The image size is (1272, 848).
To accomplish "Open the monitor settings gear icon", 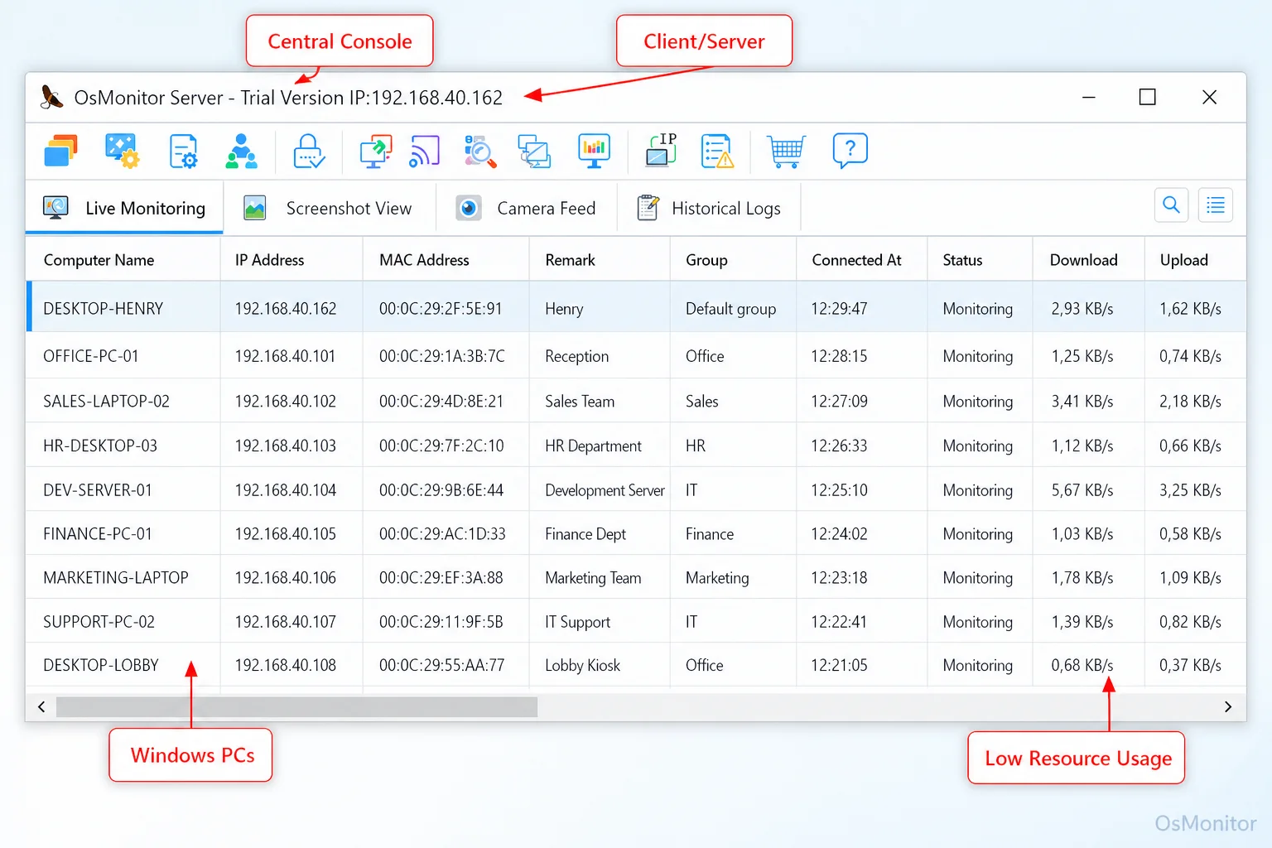I will click(x=122, y=151).
